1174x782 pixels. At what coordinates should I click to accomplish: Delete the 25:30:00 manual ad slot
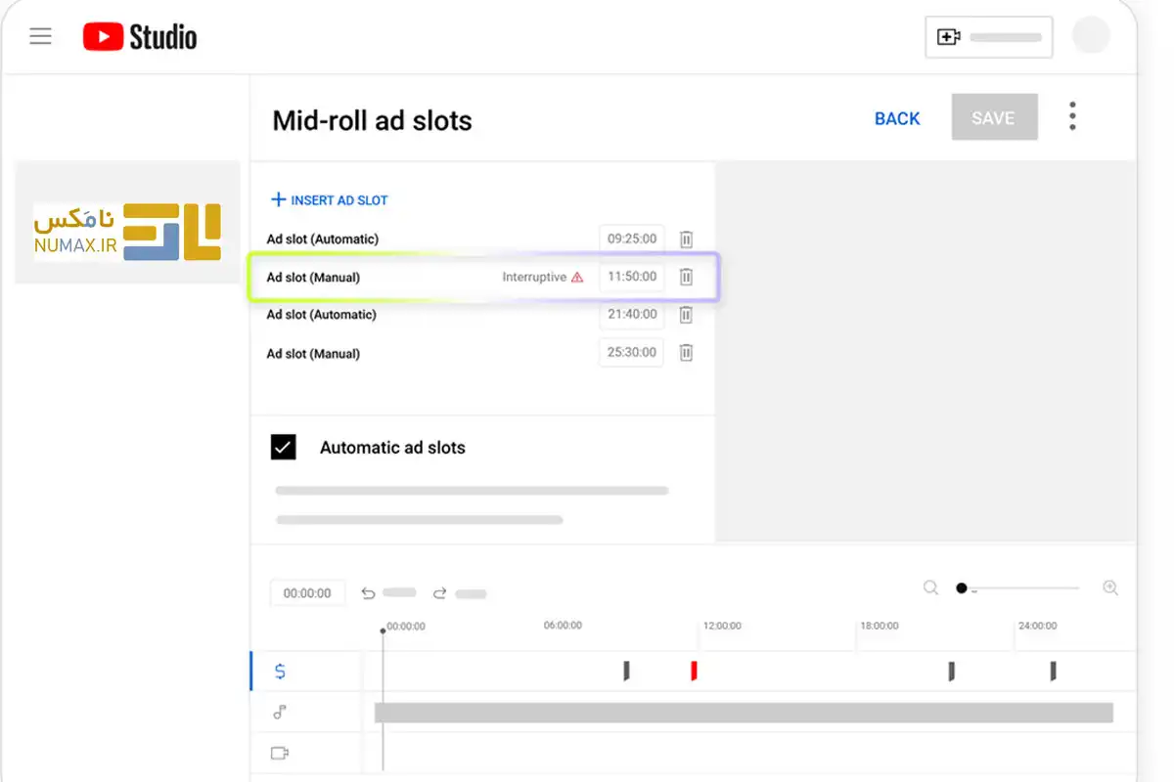click(x=686, y=353)
